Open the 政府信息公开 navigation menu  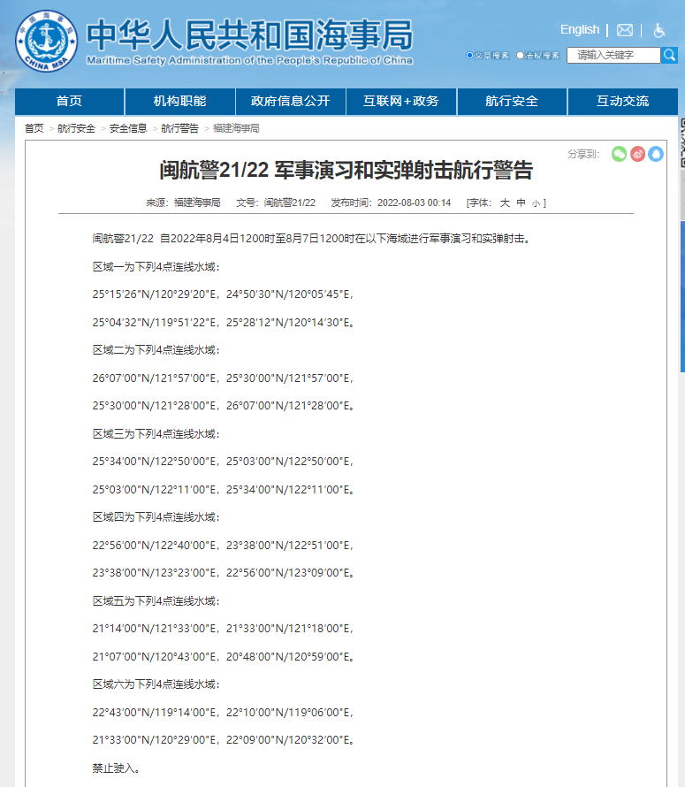coord(290,101)
